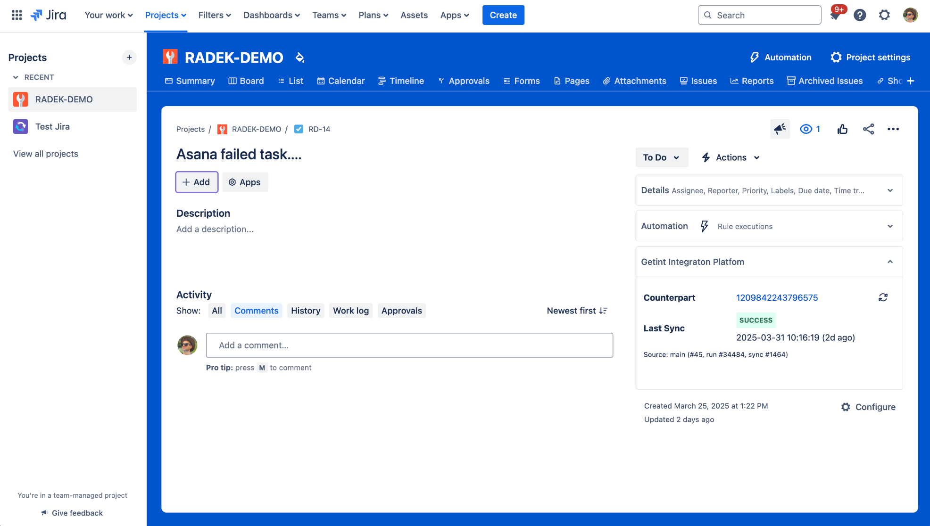Switch to the Attachments tab
The height and width of the screenshot is (526, 930).
634,81
